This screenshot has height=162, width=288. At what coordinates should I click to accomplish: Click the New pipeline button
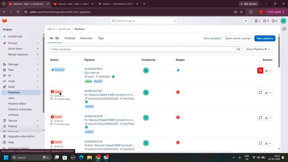pos(265,38)
